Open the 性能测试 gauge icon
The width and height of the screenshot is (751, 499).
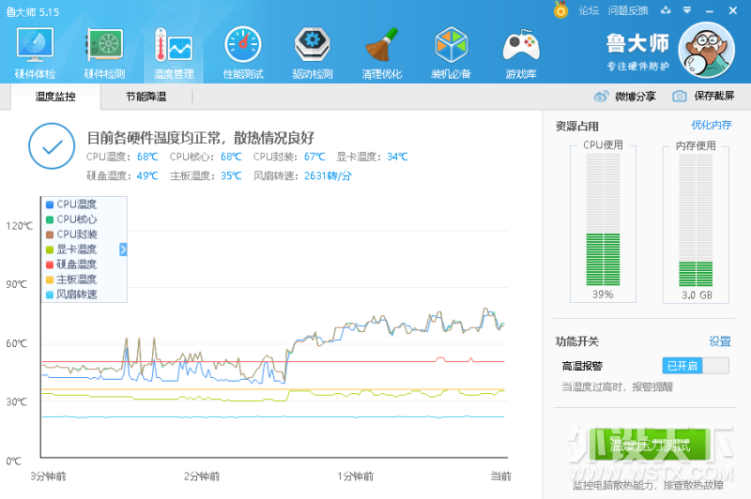tap(243, 44)
